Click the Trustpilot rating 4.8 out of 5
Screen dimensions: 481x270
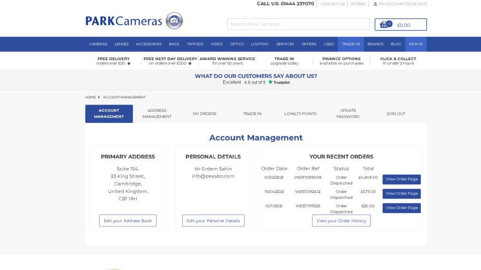(x=255, y=82)
